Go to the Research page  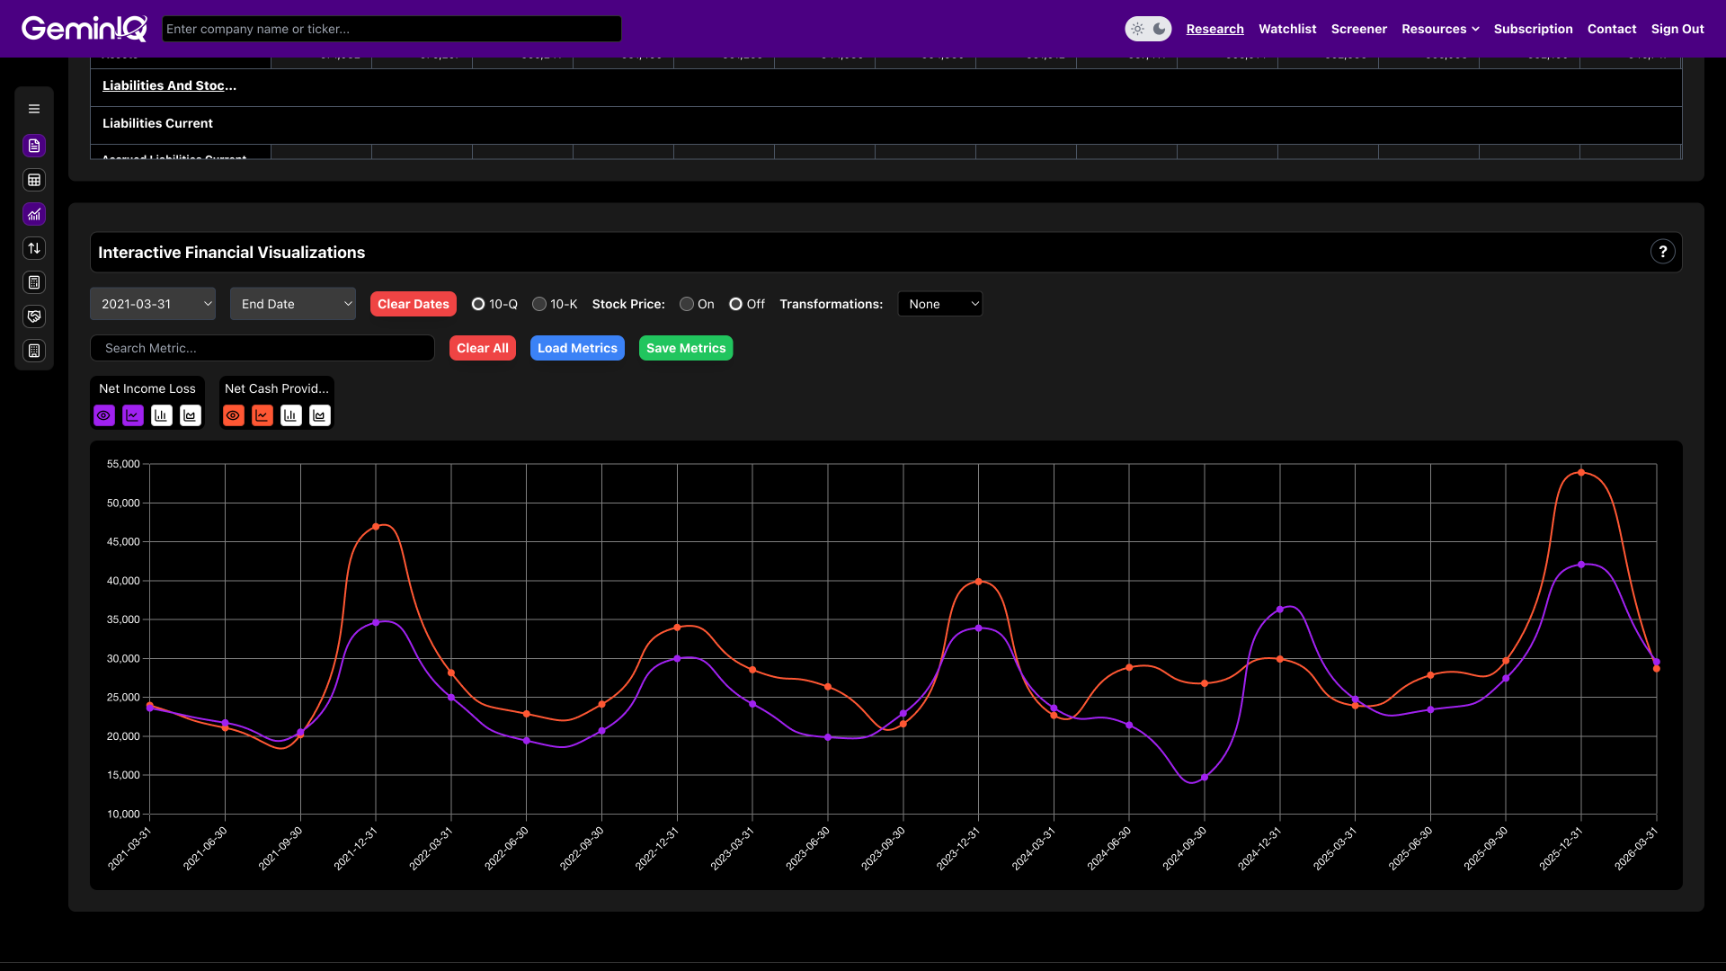click(1214, 29)
